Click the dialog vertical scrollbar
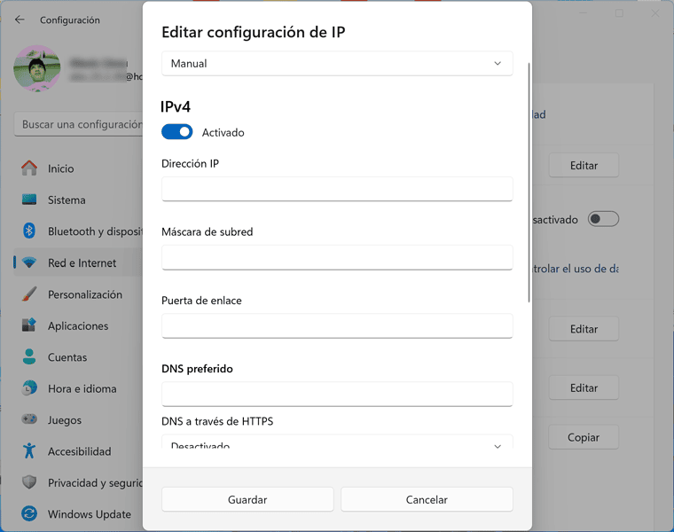This screenshot has width=674, height=532. pyautogui.click(x=529, y=183)
